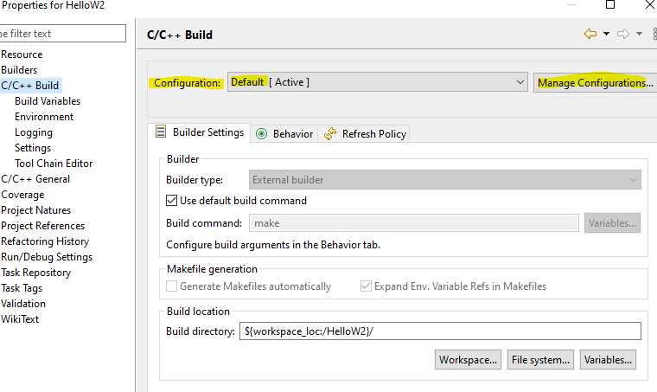This screenshot has height=392, width=657.
Task: Open the Builder Settings tab
Action: tap(200, 132)
